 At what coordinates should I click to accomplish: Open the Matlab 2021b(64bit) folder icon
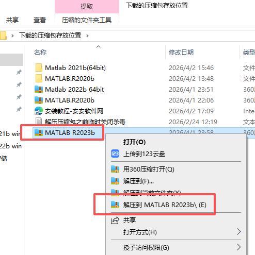39,67
